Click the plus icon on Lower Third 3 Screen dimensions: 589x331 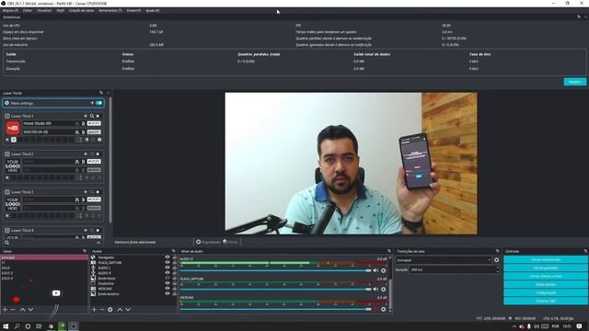point(86,192)
